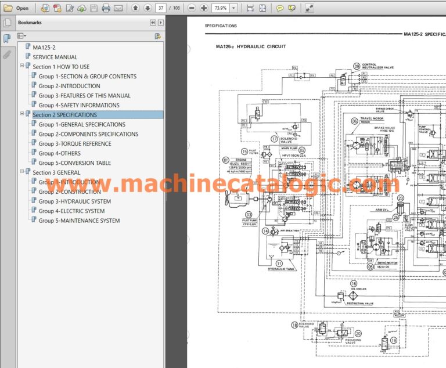Zoom out with the minus button
The image size is (446, 368).
pos(192,8)
